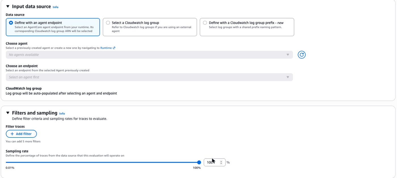This screenshot has width=397, height=178.
Task: Collapse the Input data source section
Action: tap(8, 7)
